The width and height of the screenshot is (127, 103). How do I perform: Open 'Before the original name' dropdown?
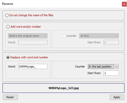pos(28,36)
